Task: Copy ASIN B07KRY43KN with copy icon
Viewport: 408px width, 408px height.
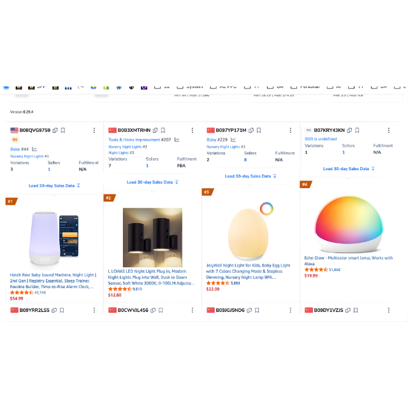Action: [x=349, y=130]
